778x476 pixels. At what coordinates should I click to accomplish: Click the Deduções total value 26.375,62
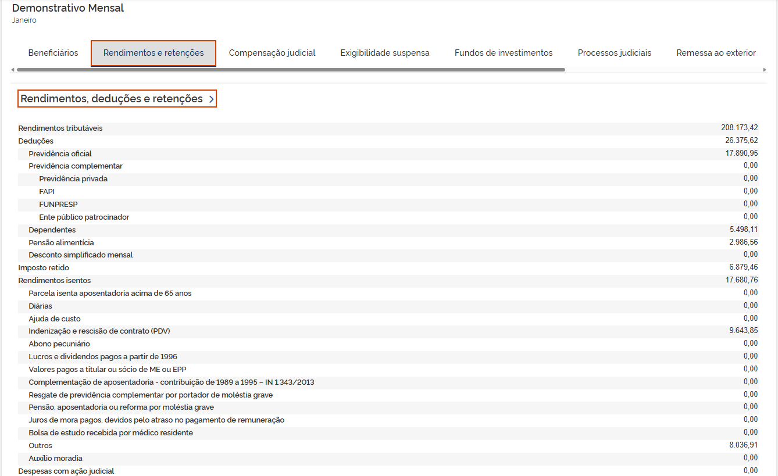coord(741,141)
